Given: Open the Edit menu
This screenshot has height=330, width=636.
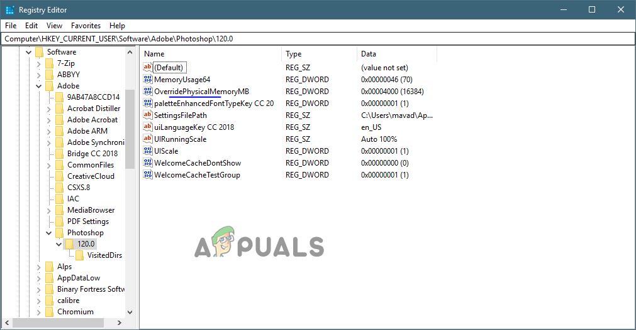Looking at the screenshot, I should click(31, 26).
